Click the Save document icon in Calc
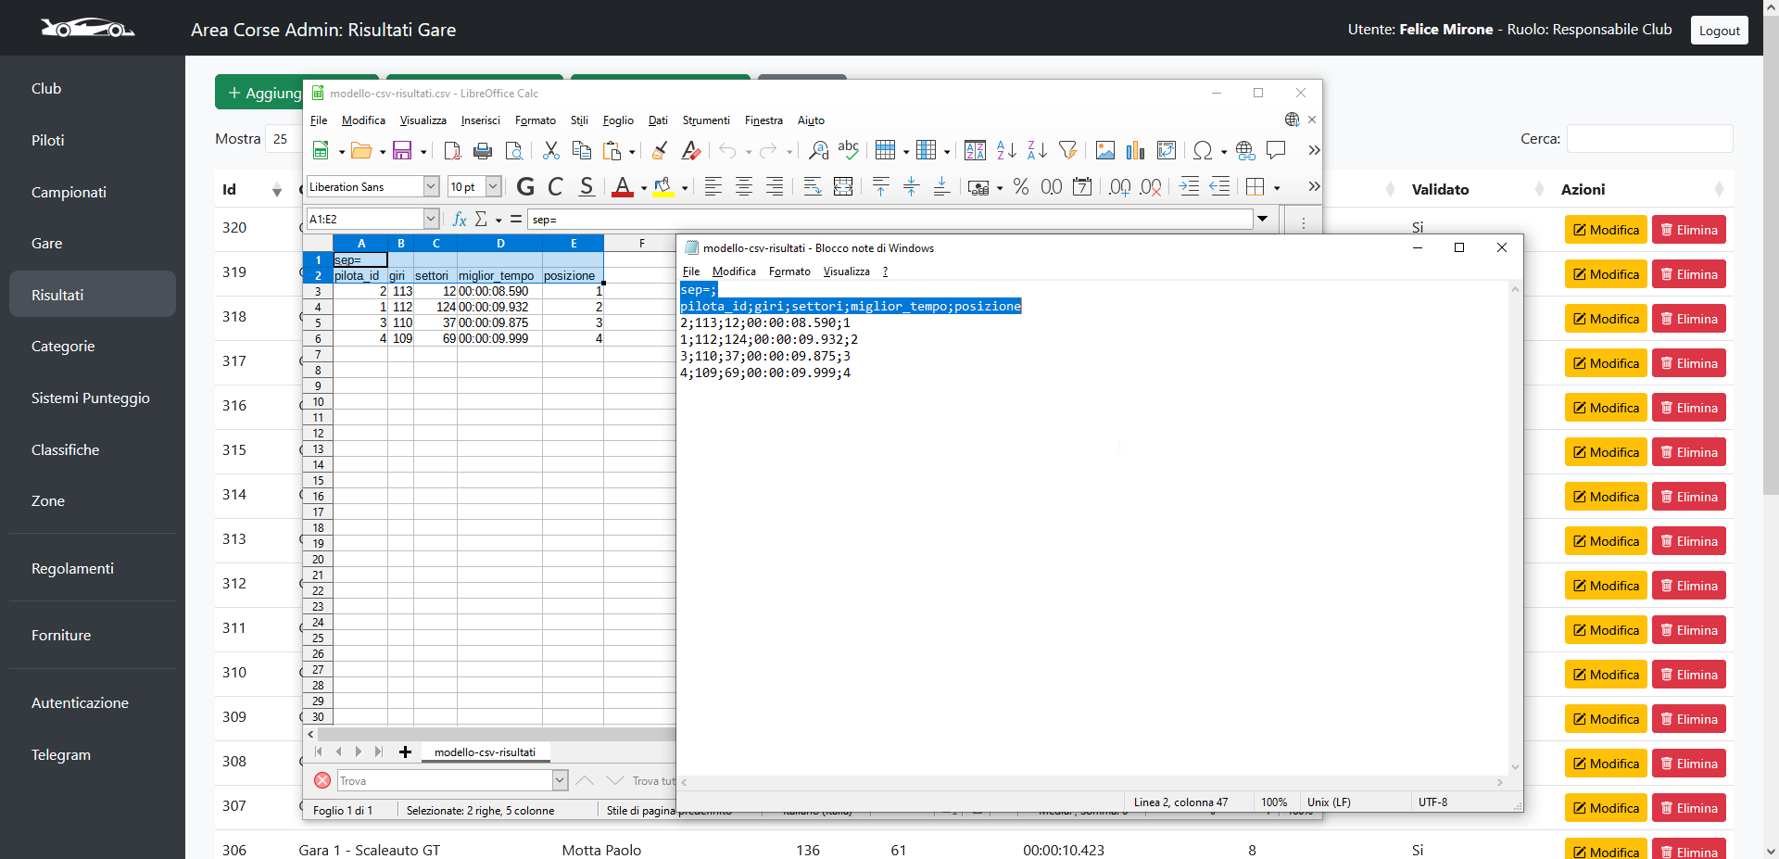The width and height of the screenshot is (1779, 859). pos(402,151)
